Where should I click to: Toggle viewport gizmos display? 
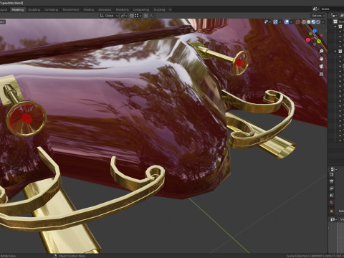pyautogui.click(x=275, y=22)
